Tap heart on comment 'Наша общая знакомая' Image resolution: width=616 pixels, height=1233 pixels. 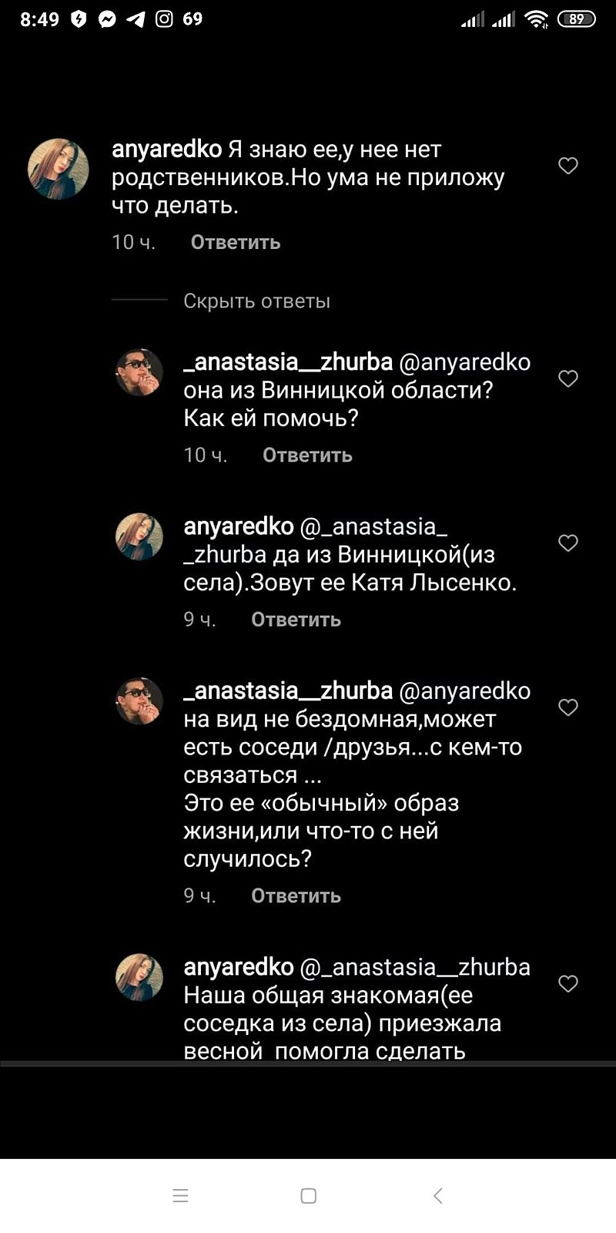tap(568, 983)
